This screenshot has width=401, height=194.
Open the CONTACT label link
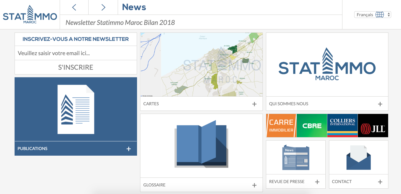[342, 182]
